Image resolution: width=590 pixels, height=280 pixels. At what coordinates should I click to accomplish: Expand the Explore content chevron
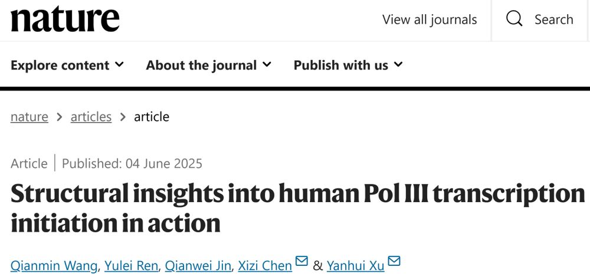(x=120, y=64)
